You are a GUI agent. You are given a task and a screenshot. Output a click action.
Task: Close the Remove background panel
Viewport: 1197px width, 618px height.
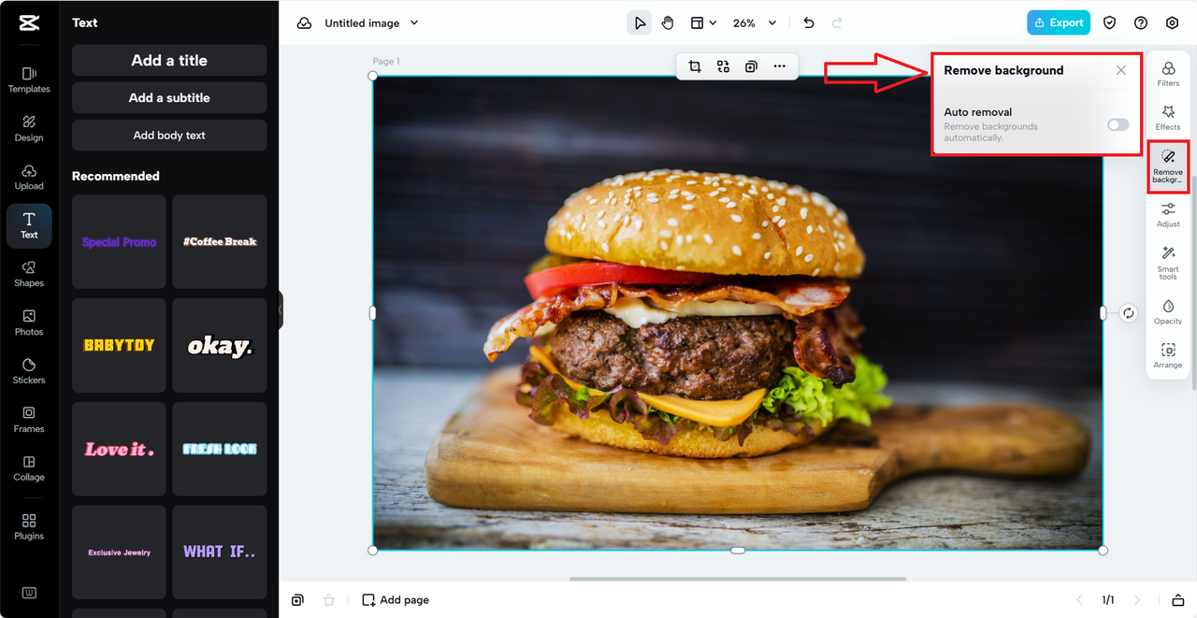[x=1121, y=70]
